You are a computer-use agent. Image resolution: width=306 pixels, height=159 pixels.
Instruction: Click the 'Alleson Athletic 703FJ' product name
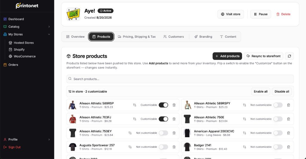(x=95, y=117)
